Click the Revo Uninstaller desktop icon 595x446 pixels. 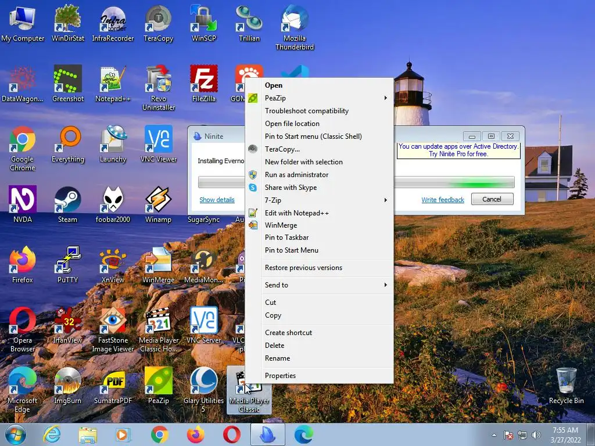[158, 88]
